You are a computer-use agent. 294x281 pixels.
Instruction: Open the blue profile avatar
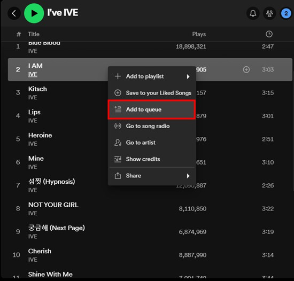pyautogui.click(x=286, y=13)
